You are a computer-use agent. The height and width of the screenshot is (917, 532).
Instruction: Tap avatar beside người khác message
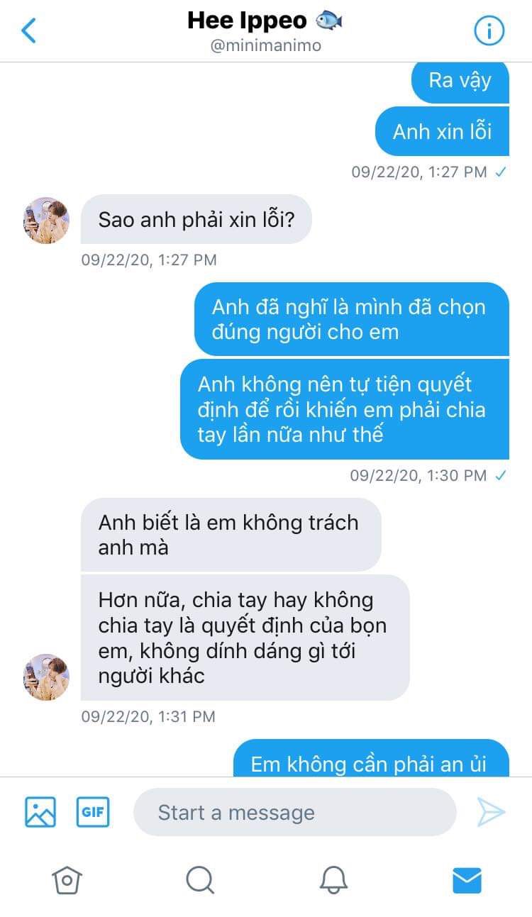click(46, 677)
